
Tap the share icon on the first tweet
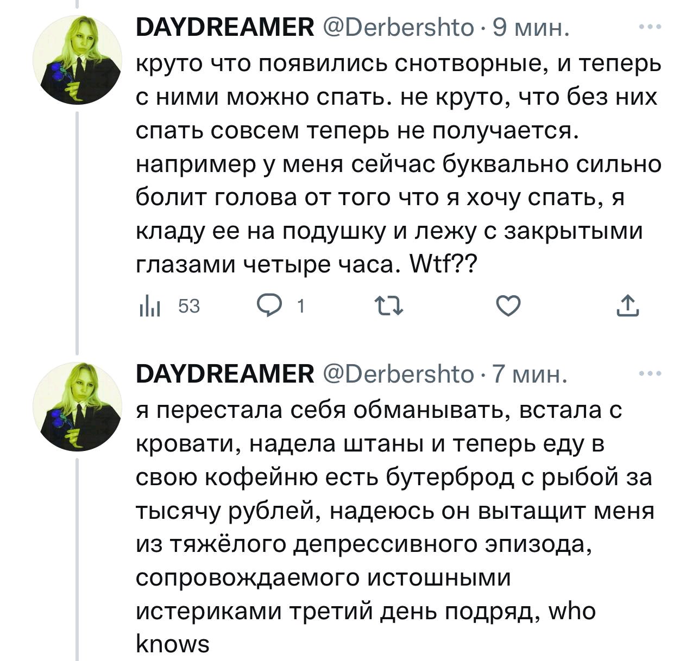(x=628, y=306)
